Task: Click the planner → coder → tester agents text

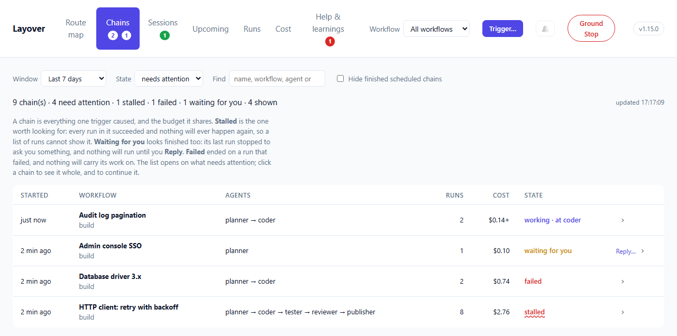Action: [300, 312]
